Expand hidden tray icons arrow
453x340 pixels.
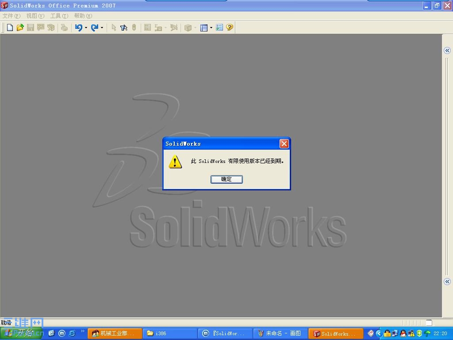[379, 333]
